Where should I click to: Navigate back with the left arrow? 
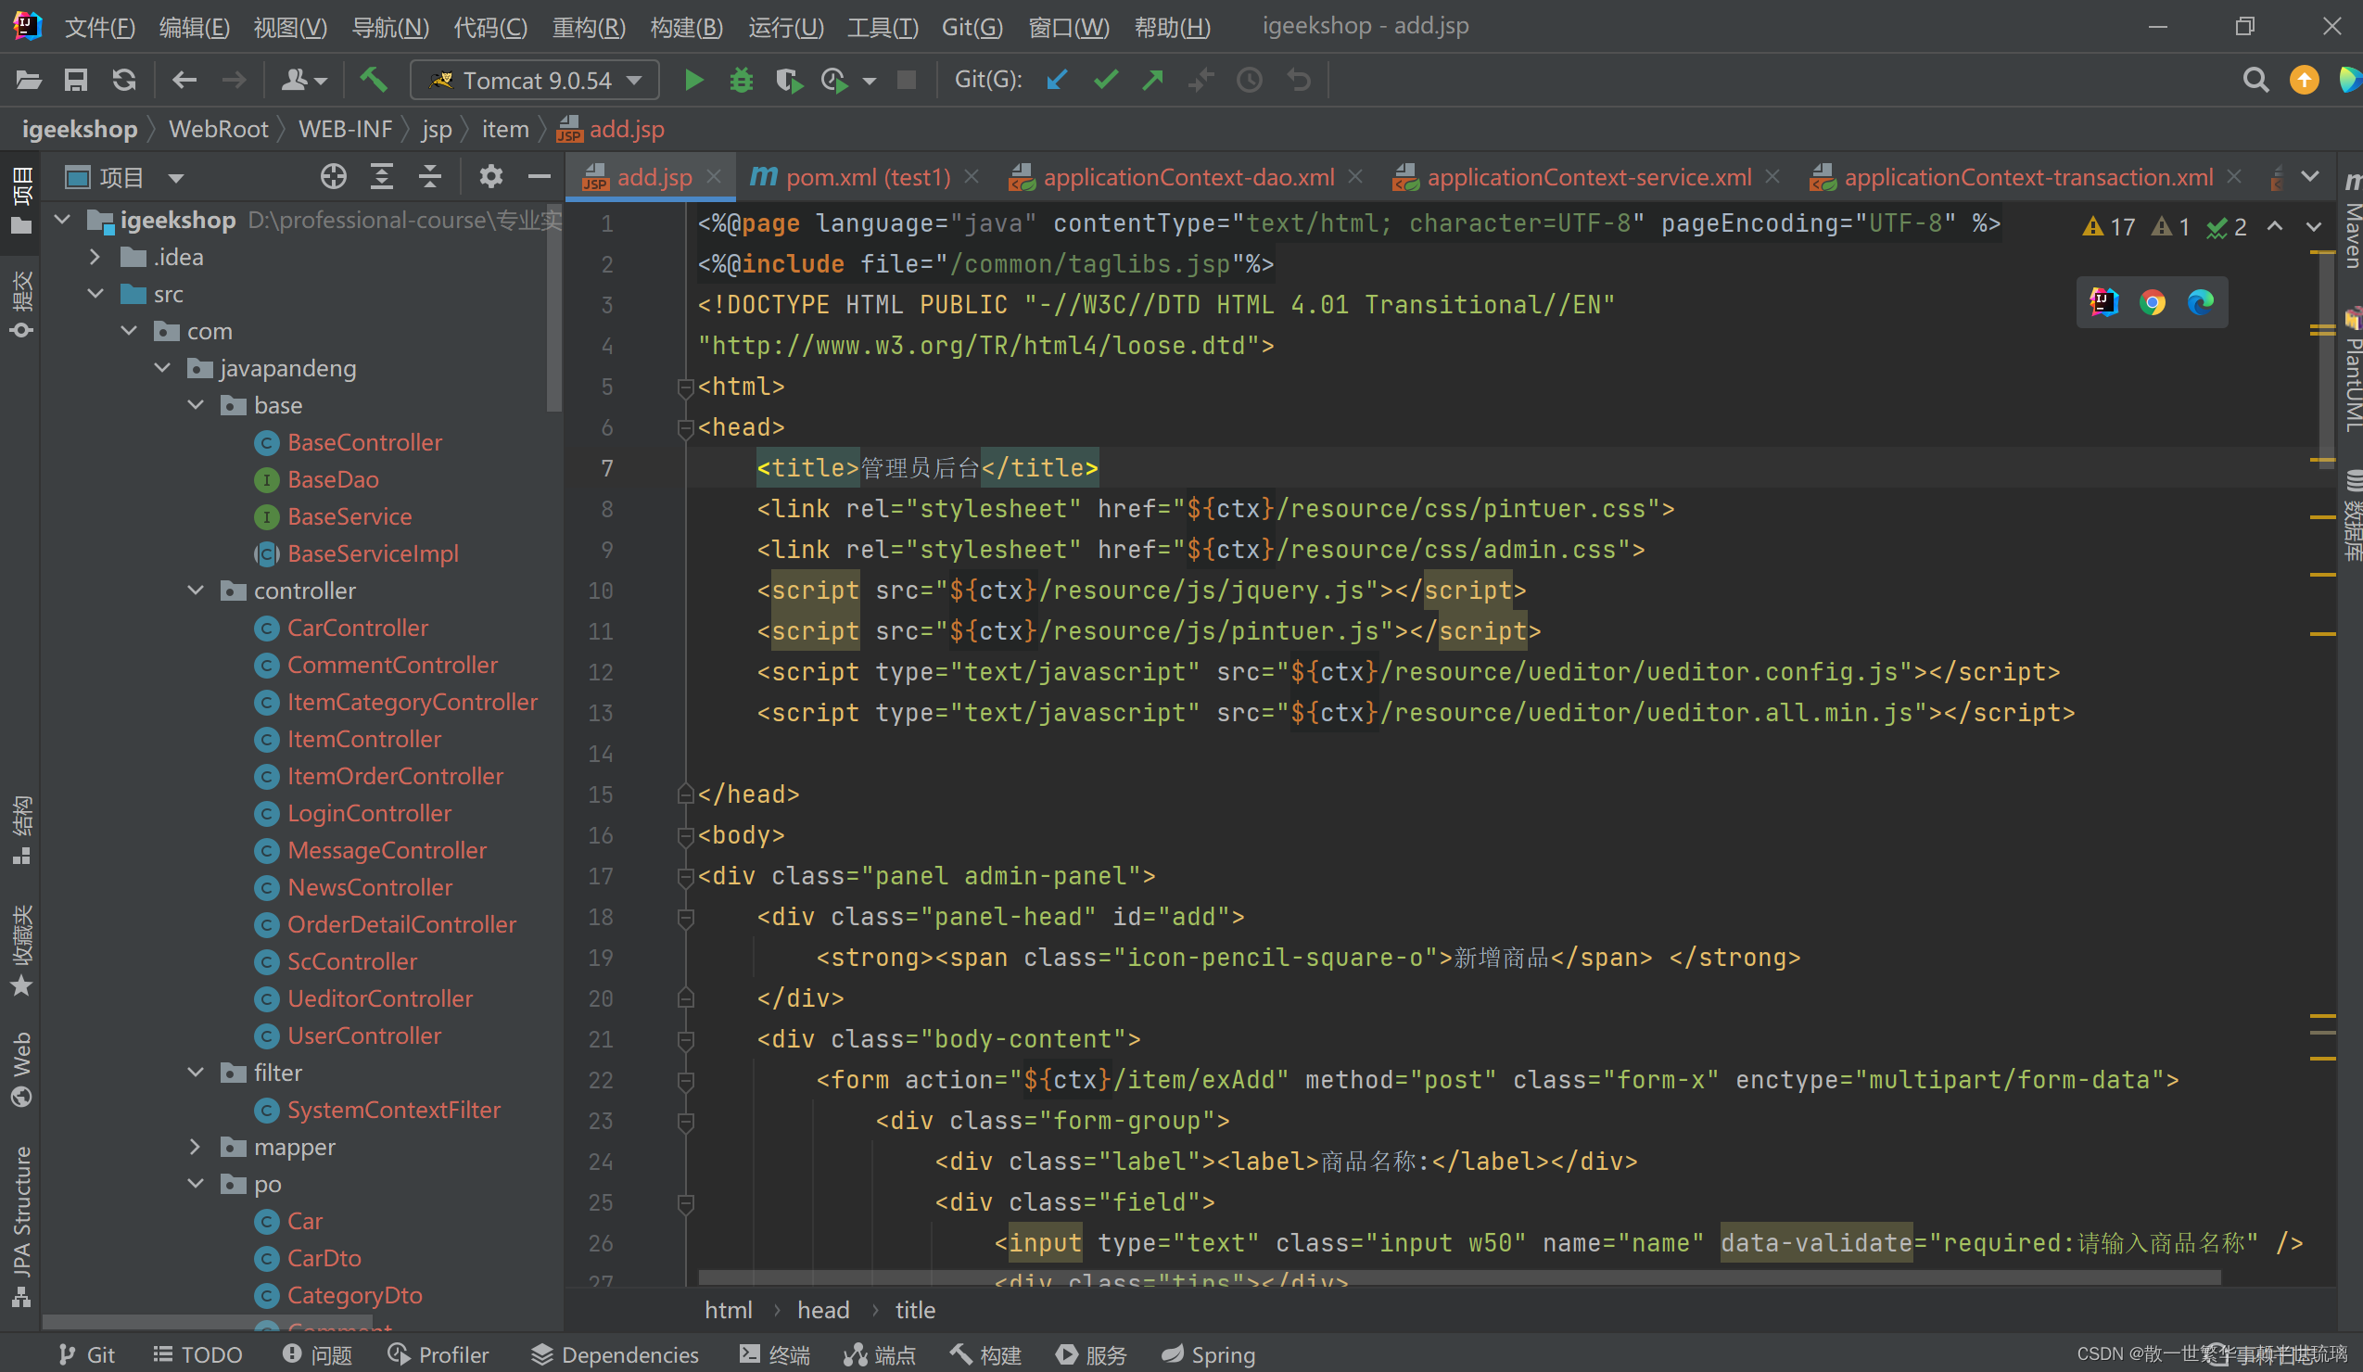184,81
